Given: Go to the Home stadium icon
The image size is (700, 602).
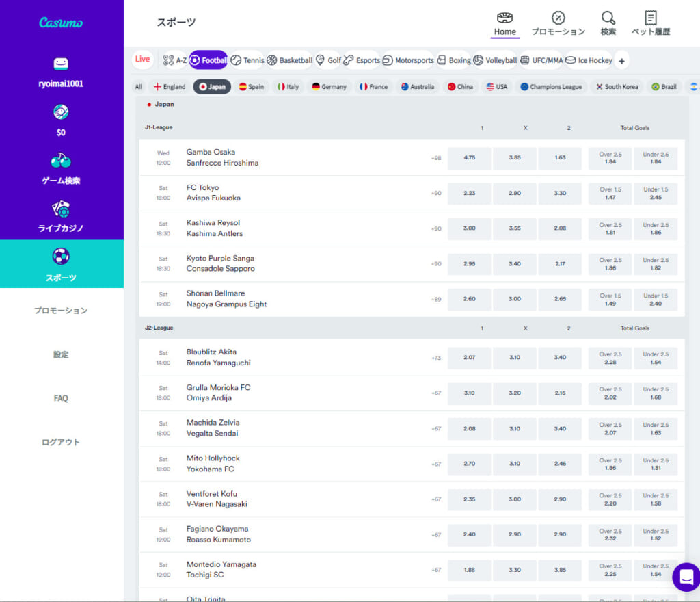Looking at the screenshot, I should point(505,24).
